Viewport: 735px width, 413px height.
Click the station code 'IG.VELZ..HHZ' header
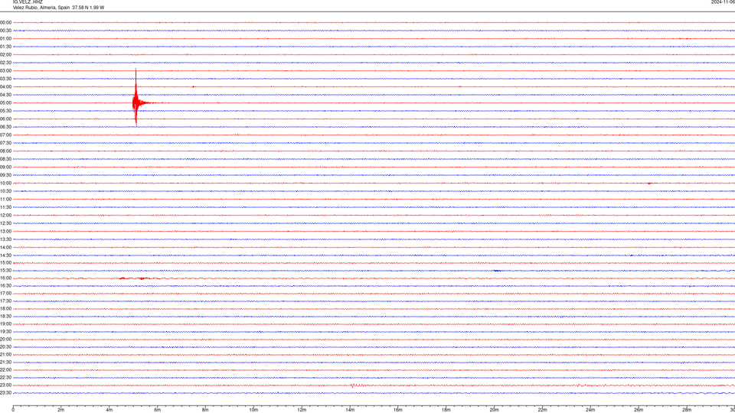[28, 2]
